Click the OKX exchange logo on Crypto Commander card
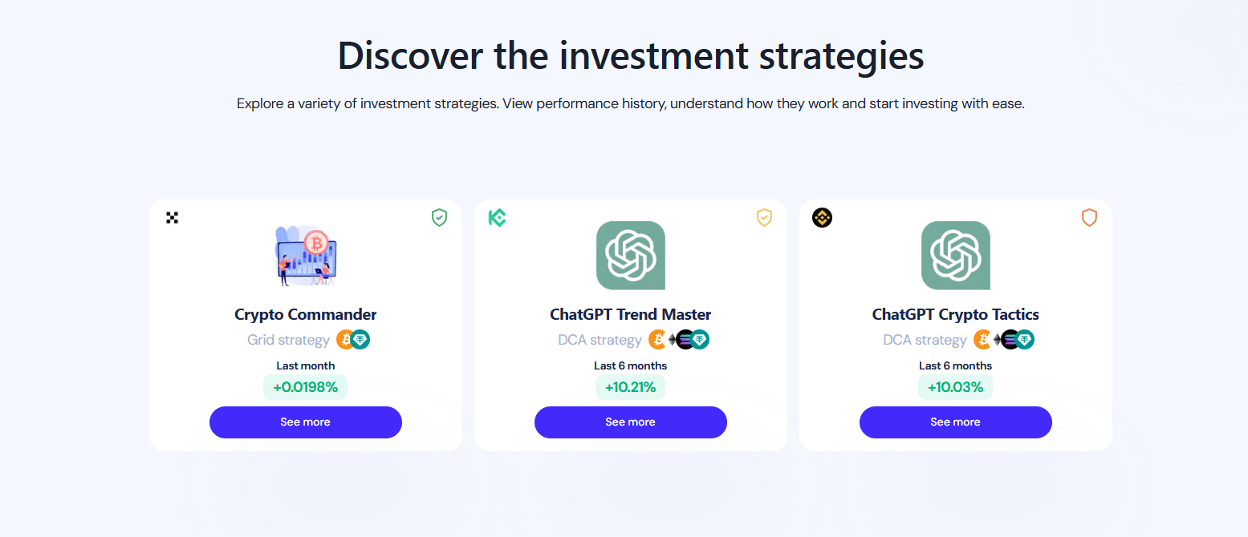Image resolution: width=1248 pixels, height=537 pixels. (x=172, y=217)
